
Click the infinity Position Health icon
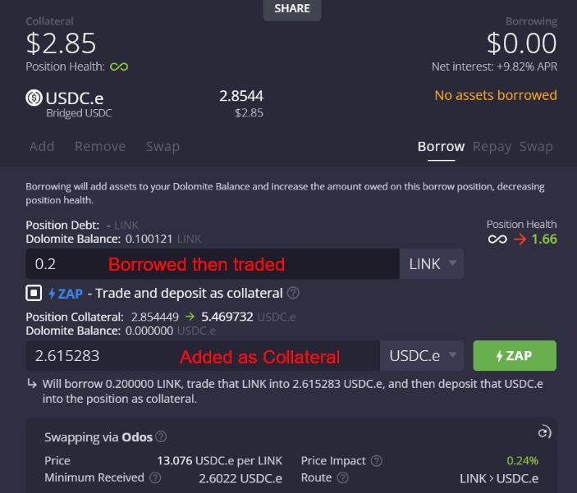[x=119, y=66]
